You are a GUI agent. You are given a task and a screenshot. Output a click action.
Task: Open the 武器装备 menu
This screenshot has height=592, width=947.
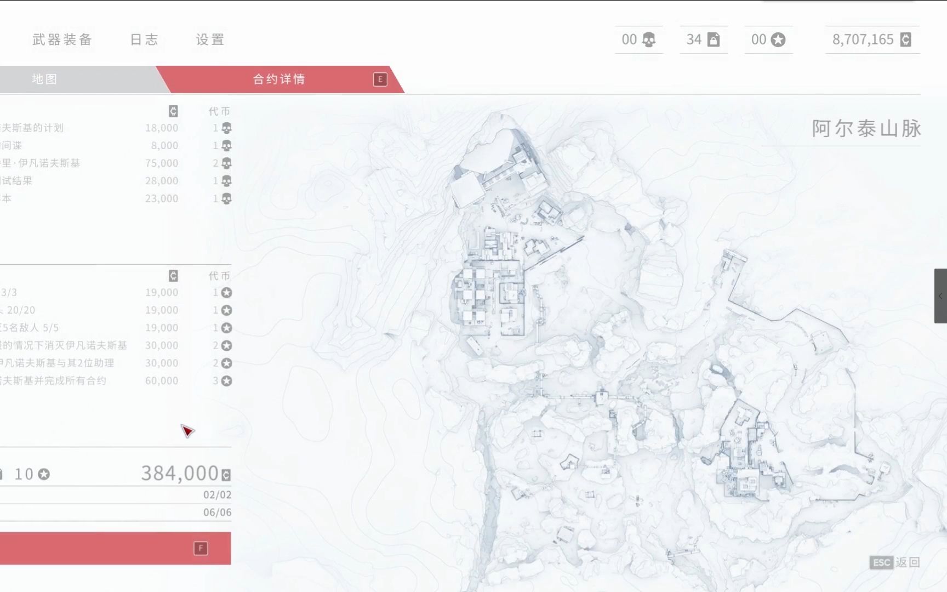(62, 39)
